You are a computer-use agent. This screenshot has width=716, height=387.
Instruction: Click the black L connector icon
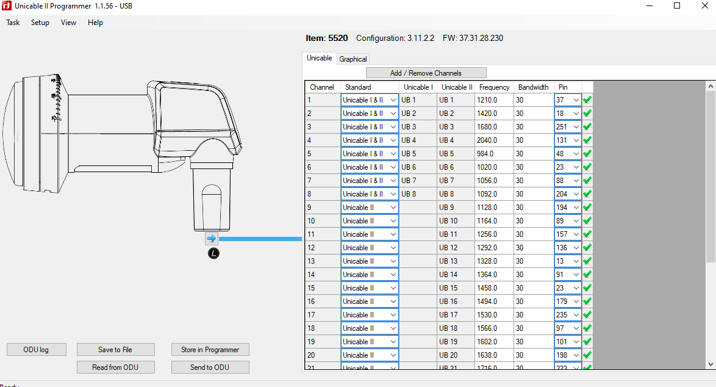(x=213, y=253)
